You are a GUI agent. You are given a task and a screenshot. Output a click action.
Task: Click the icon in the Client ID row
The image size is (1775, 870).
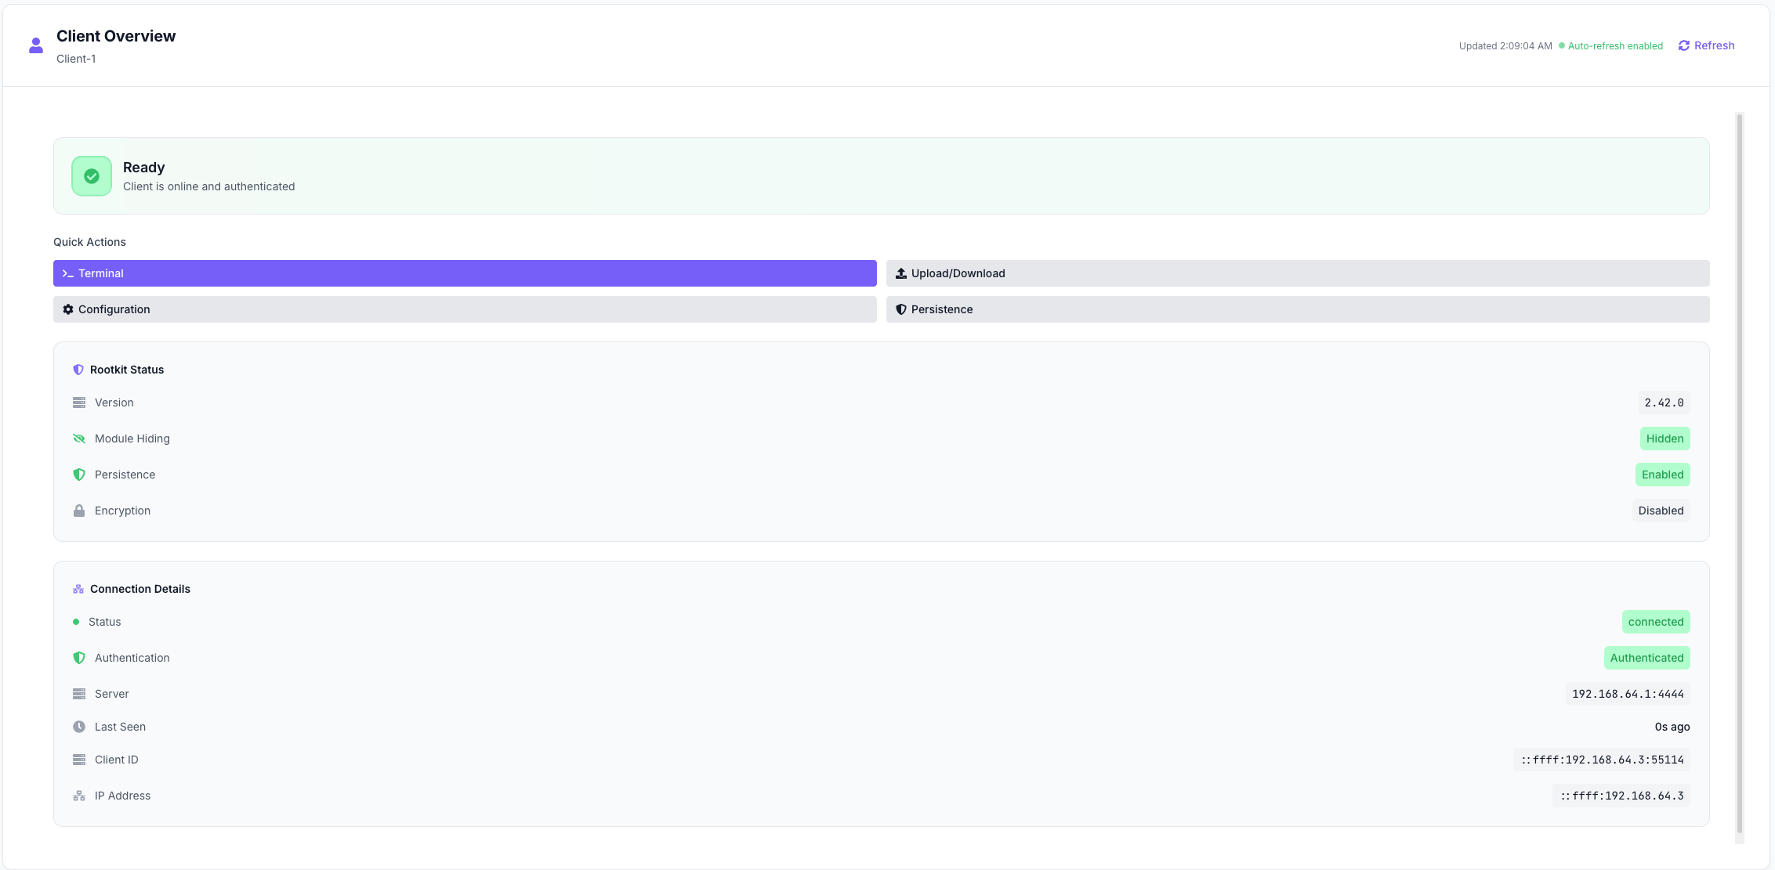[x=79, y=760]
